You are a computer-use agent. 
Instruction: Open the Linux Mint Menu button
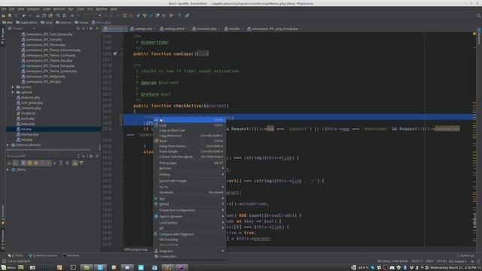coord(8,268)
